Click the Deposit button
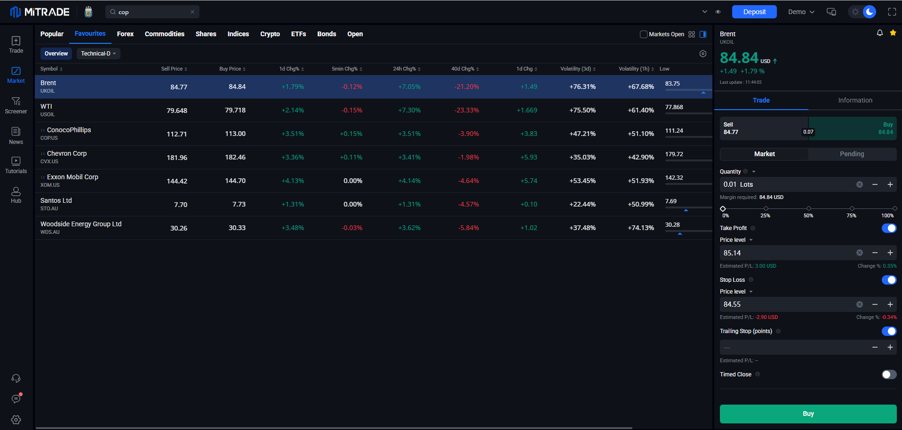Screen dimensions: 902x430 coord(754,12)
